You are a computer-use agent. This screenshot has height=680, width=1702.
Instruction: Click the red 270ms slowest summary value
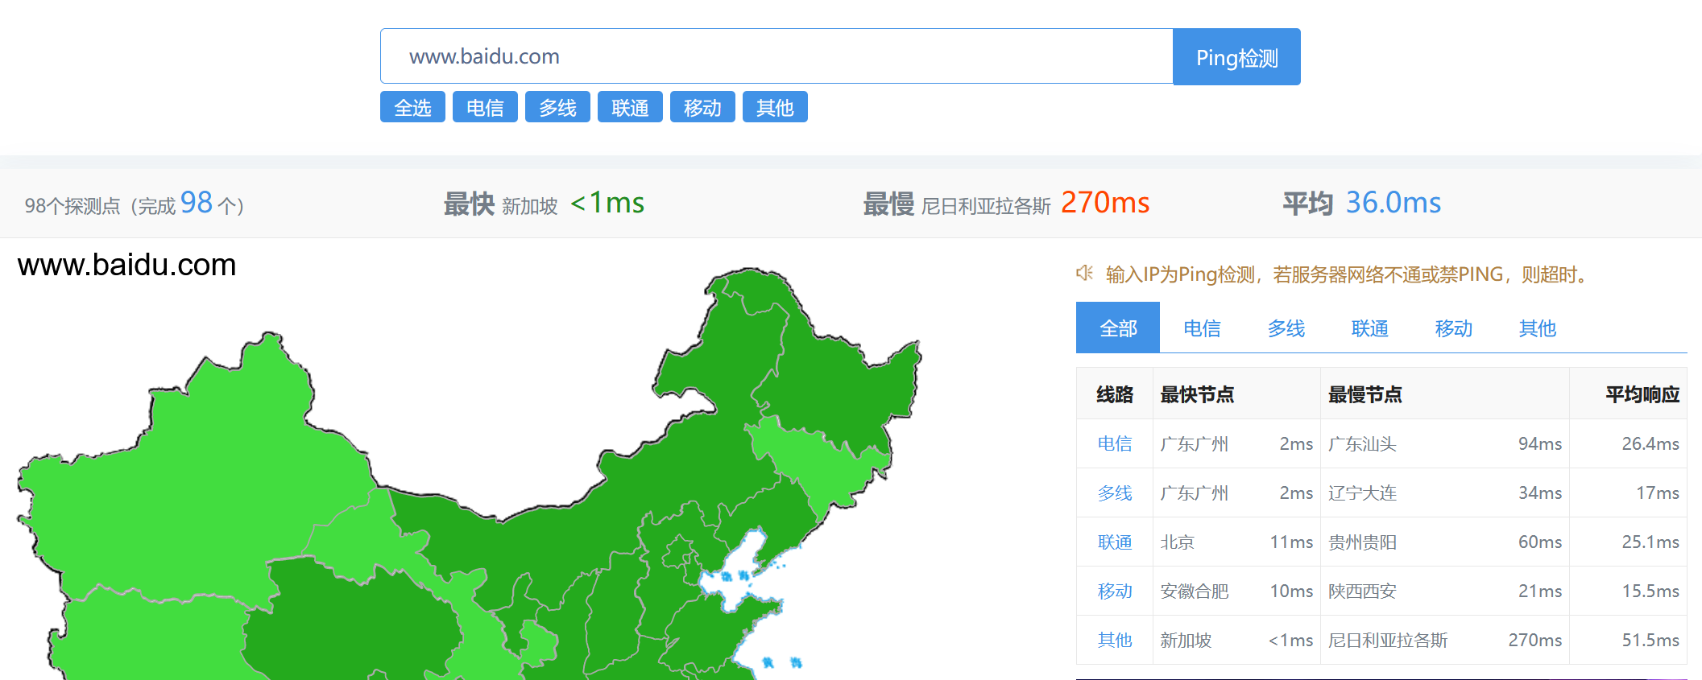(1105, 203)
